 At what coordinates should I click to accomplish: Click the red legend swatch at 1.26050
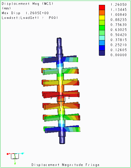tap(102, 8)
